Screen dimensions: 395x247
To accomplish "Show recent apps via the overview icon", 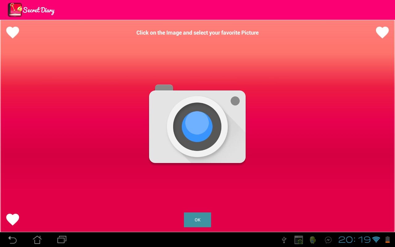I will tap(62, 240).
